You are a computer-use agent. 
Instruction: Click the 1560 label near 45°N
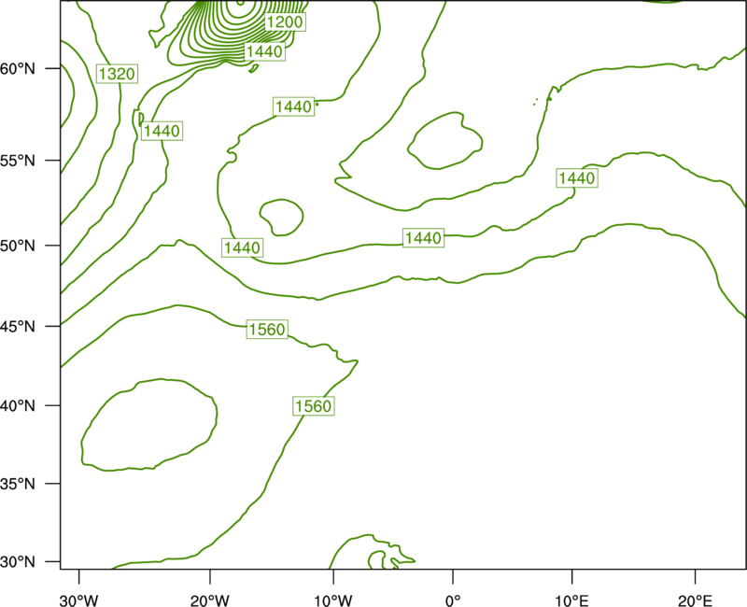click(267, 330)
